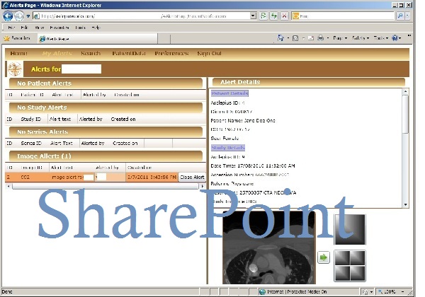Click into the URL address bar
Image resolution: width=425 pixels, height=297 pixels.
coord(141,16)
